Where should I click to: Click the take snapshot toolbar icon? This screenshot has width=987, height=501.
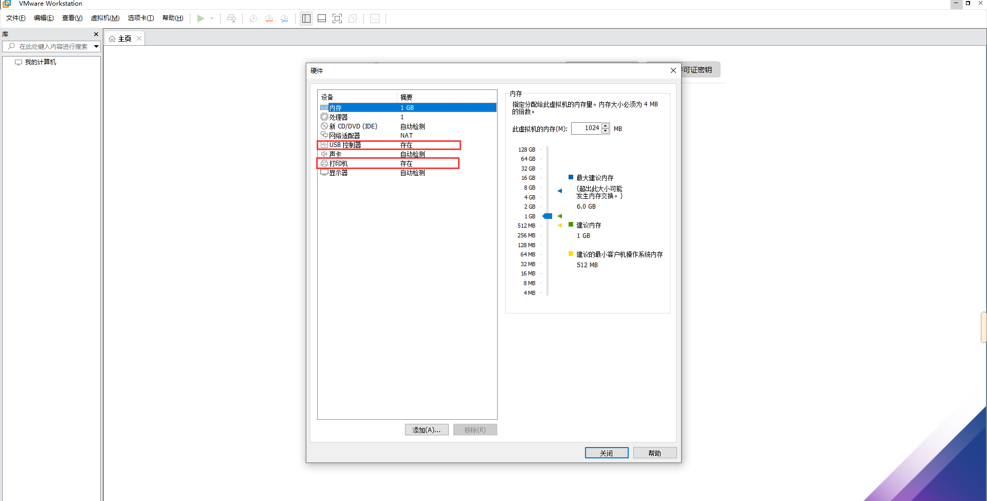click(x=253, y=18)
